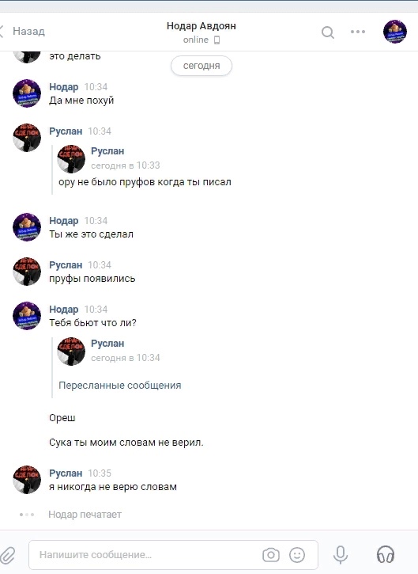Open the emoji smiley picker
418x574 pixels.
pos(297,555)
